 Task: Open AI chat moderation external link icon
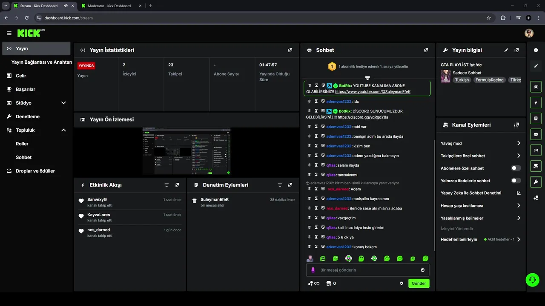[519, 193]
